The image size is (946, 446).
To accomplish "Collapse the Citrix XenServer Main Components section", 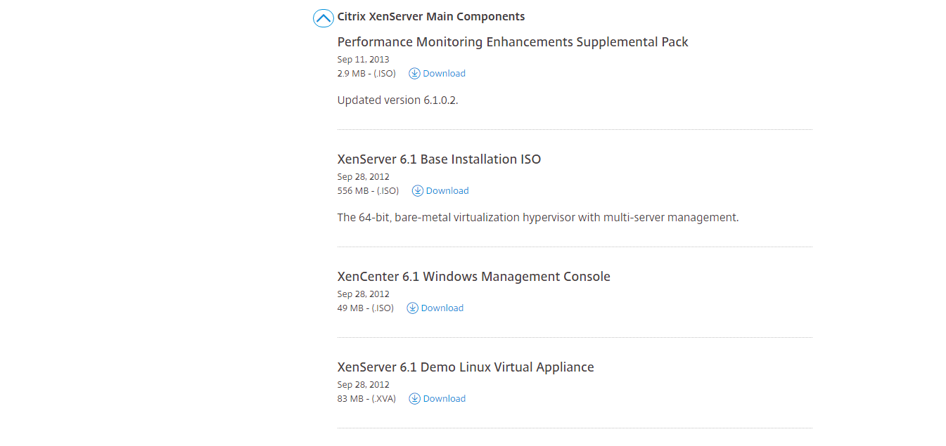I will pyautogui.click(x=323, y=18).
